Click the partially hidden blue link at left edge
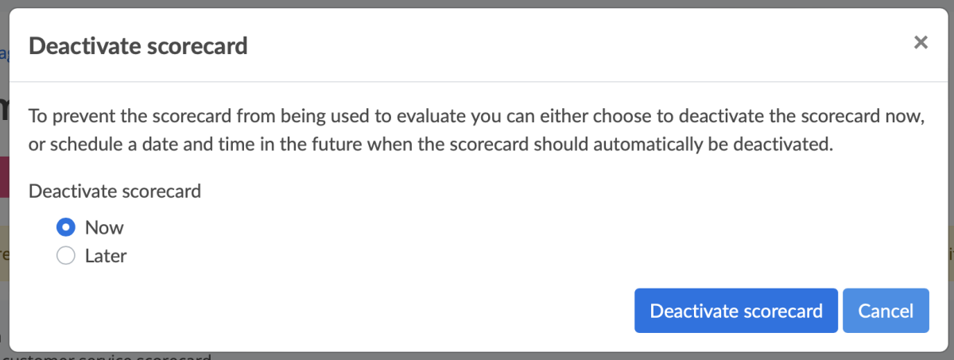Image resolution: width=954 pixels, height=360 pixels. [4, 54]
